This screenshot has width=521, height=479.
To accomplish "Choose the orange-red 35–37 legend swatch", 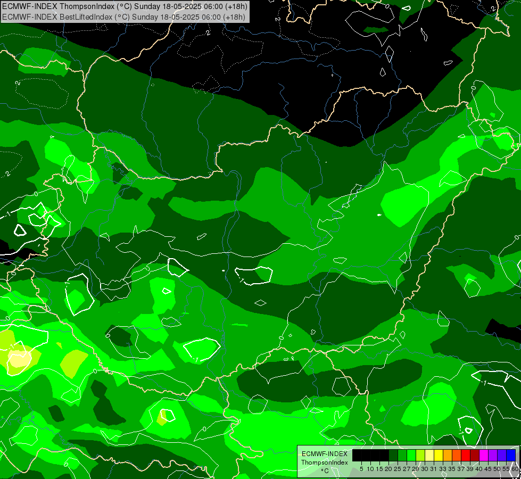I will click(x=457, y=455).
